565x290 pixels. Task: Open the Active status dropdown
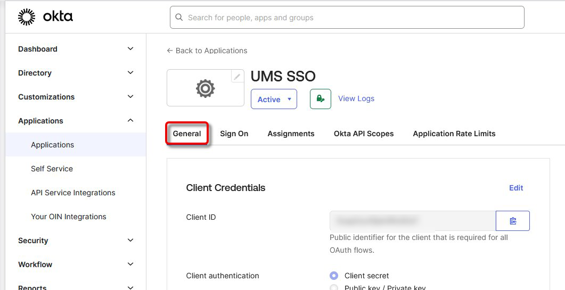[x=274, y=100]
